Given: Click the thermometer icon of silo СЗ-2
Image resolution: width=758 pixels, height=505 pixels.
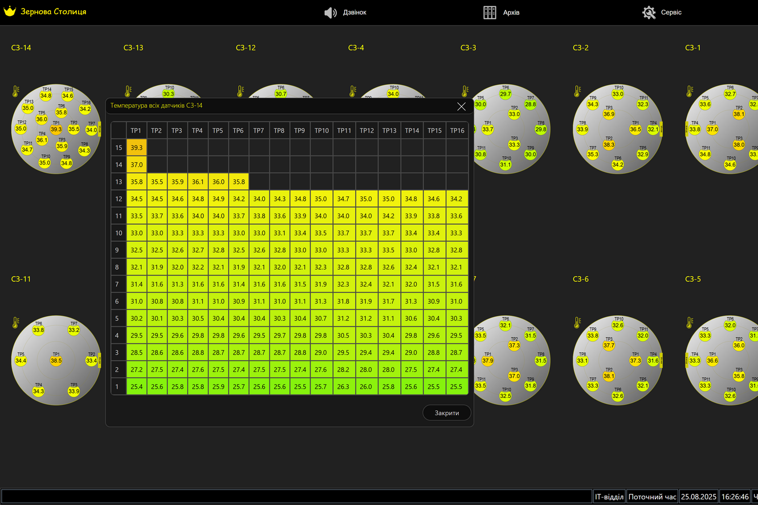Looking at the screenshot, I should 577,91.
